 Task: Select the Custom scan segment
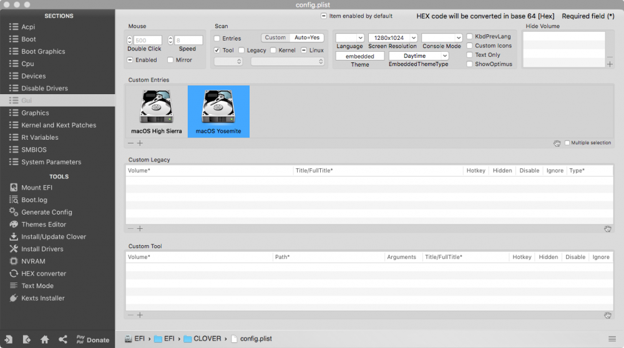[275, 37]
